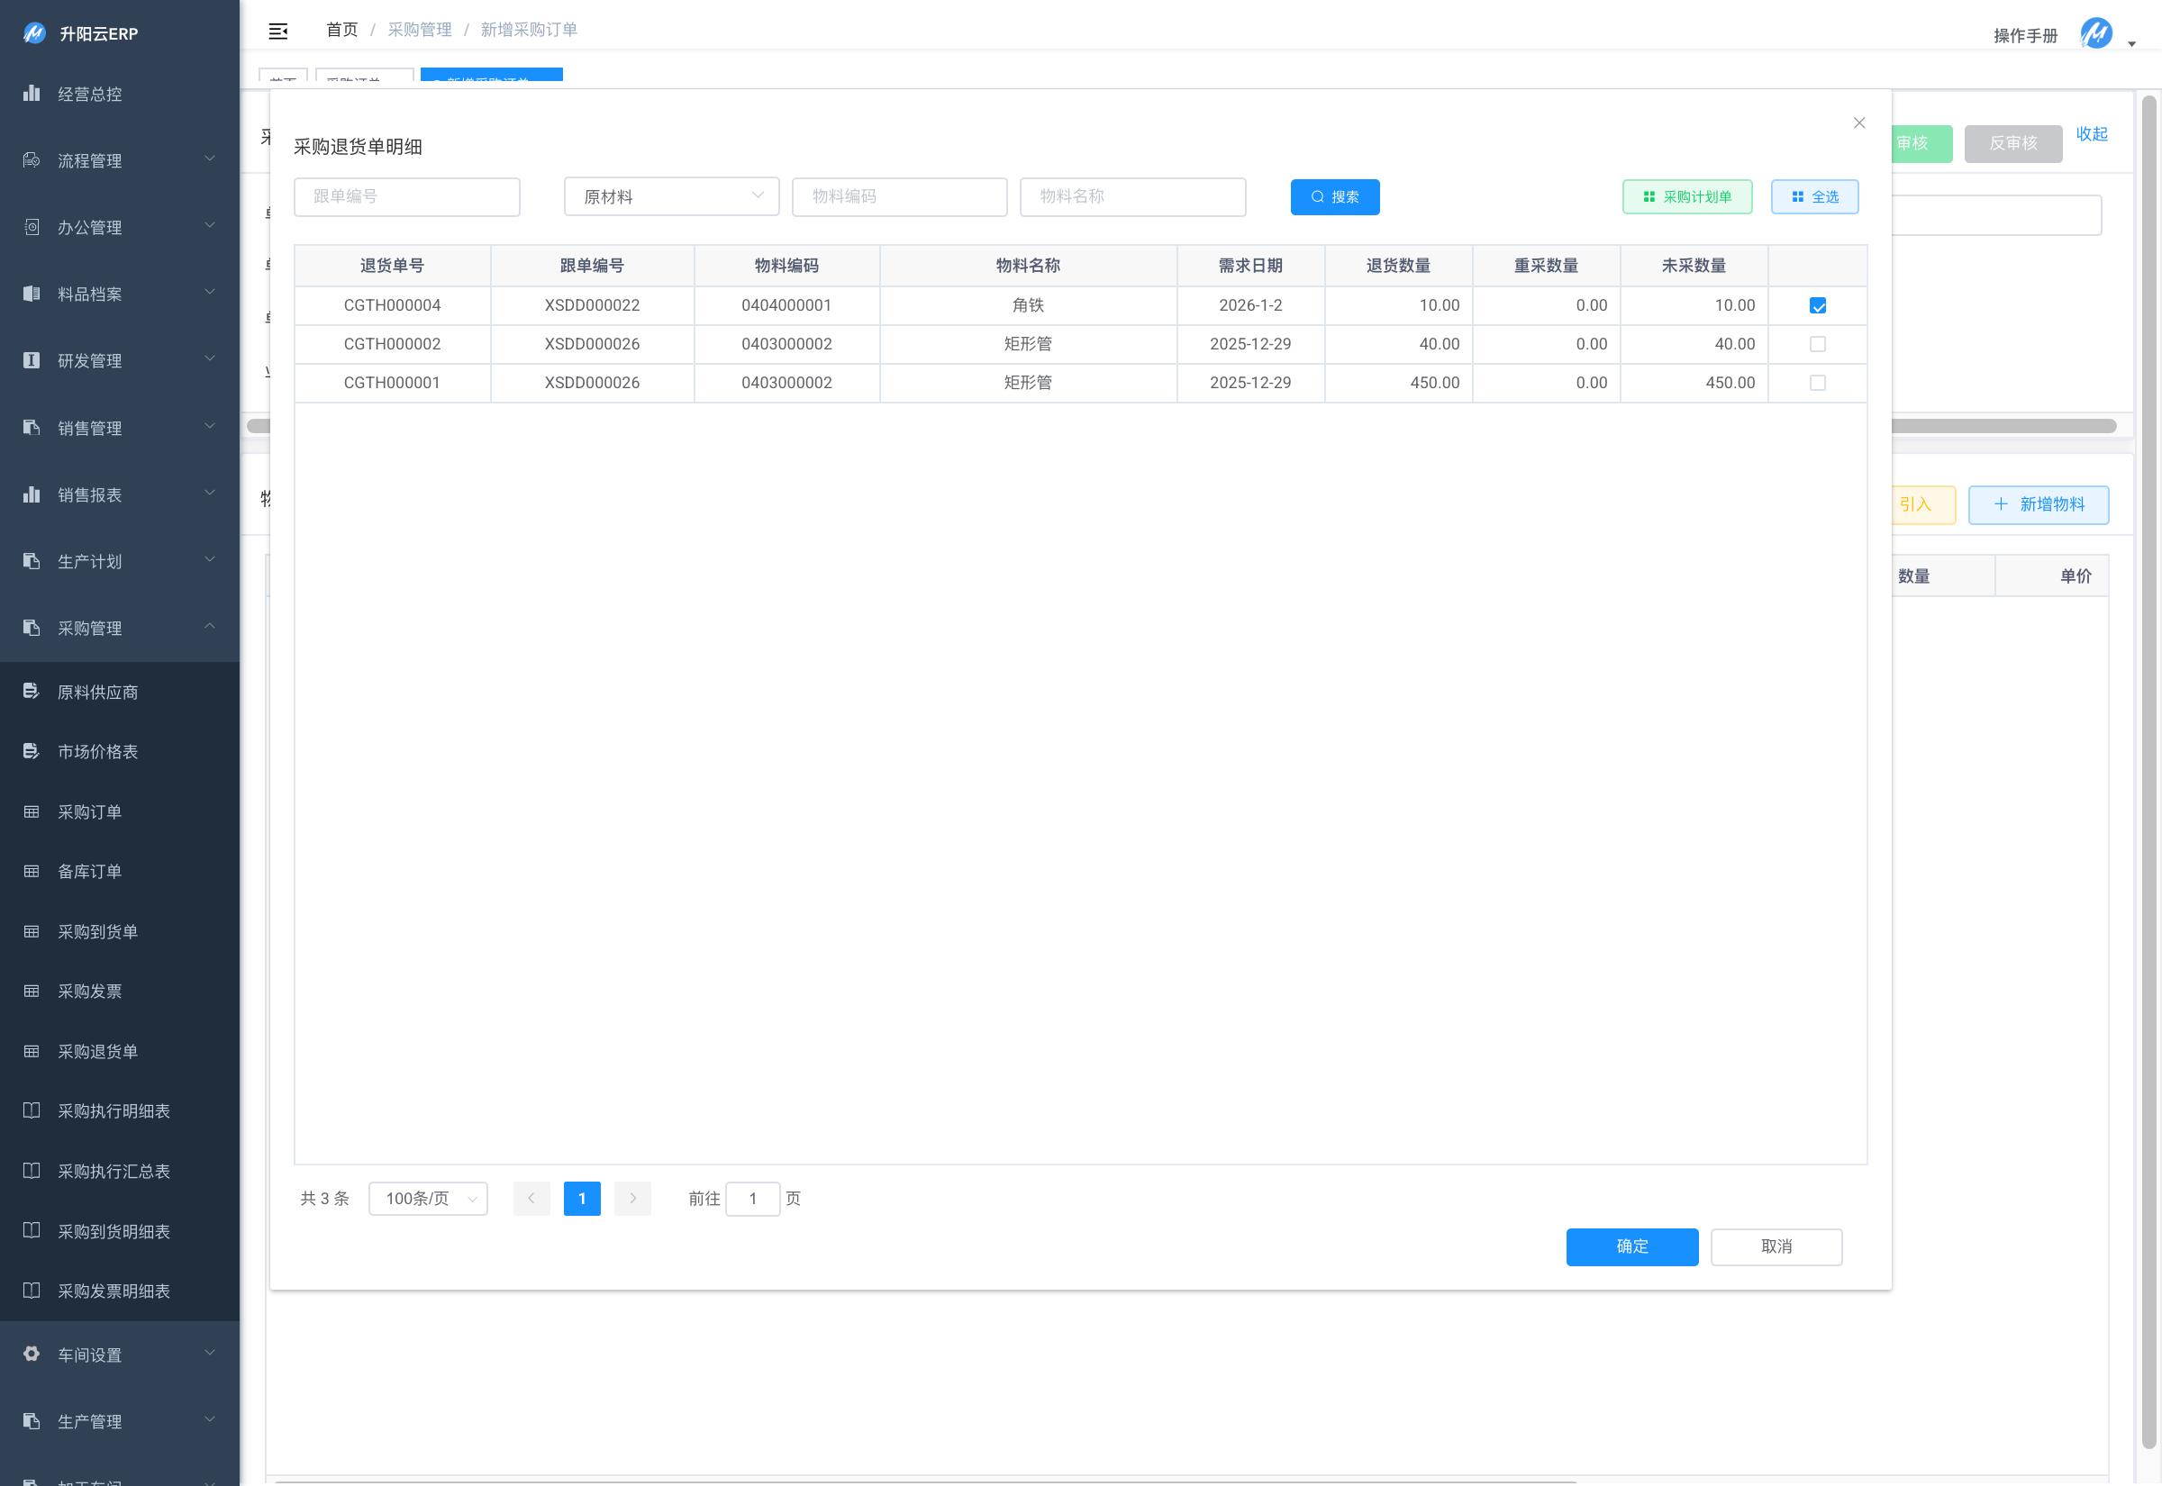Click the 原料供应商 sidebar icon

tap(32, 691)
